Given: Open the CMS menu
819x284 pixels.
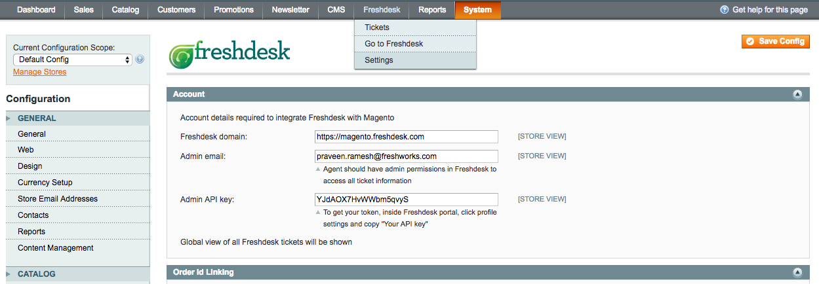Looking at the screenshot, I should 336,10.
